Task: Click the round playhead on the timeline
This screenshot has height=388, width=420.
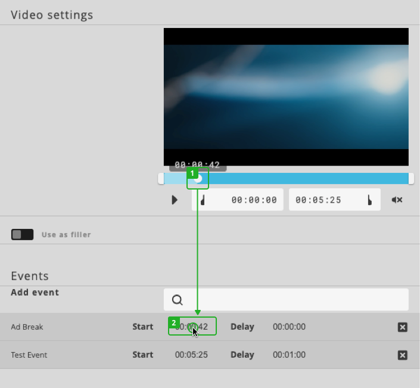Action: (x=198, y=179)
